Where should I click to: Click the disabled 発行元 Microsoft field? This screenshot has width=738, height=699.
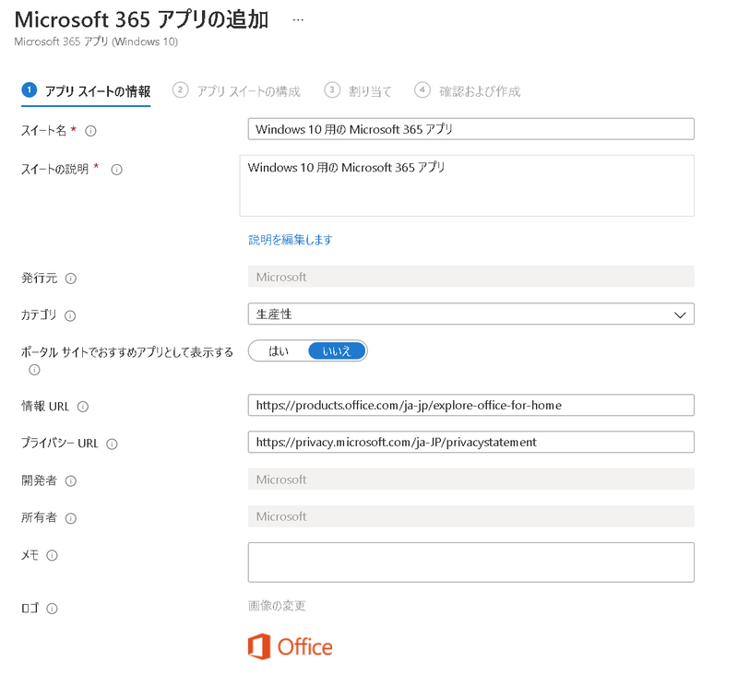470,277
